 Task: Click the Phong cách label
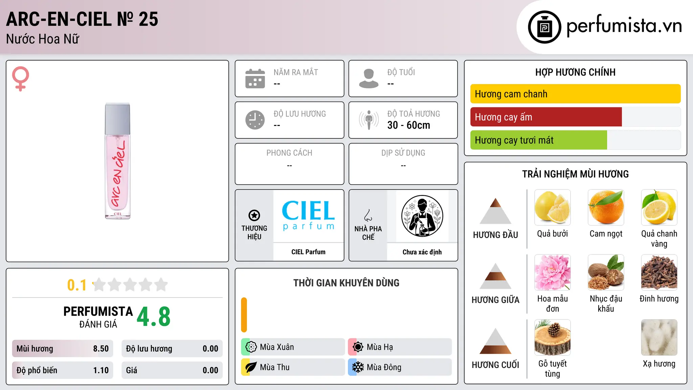click(289, 153)
